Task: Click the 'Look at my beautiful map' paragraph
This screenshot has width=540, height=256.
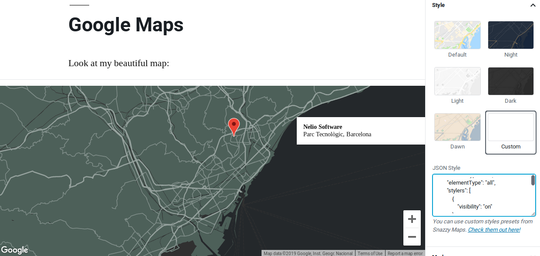Action: coord(119,63)
